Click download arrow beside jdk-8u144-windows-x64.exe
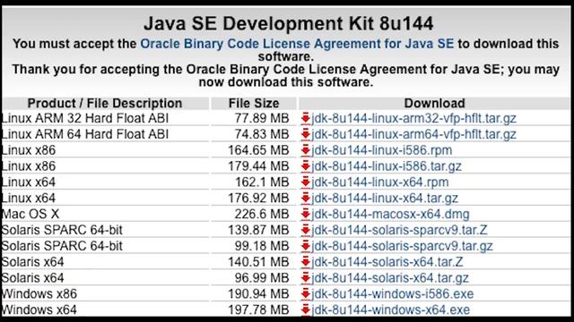The image size is (574, 322). coord(306,310)
